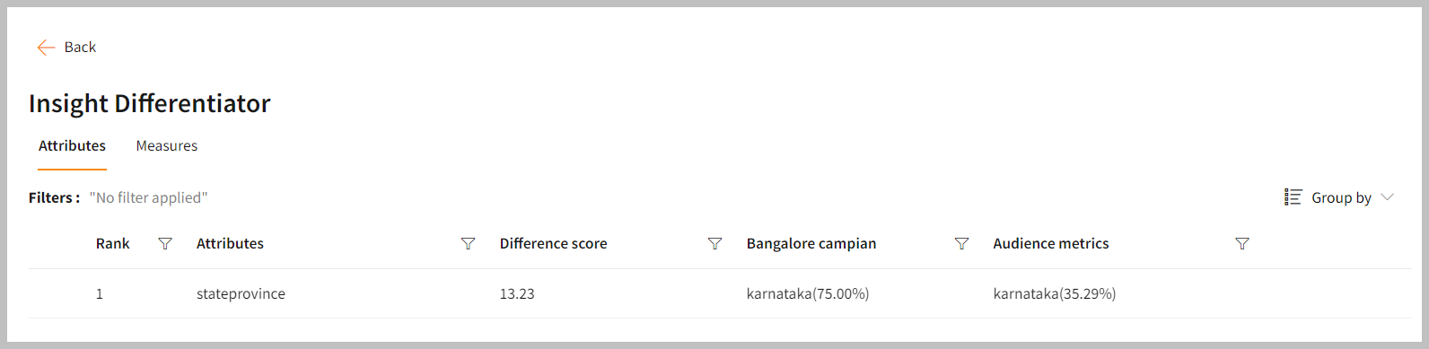The image size is (1429, 349).
Task: Click the Audience metrics column header
Action: (1051, 244)
